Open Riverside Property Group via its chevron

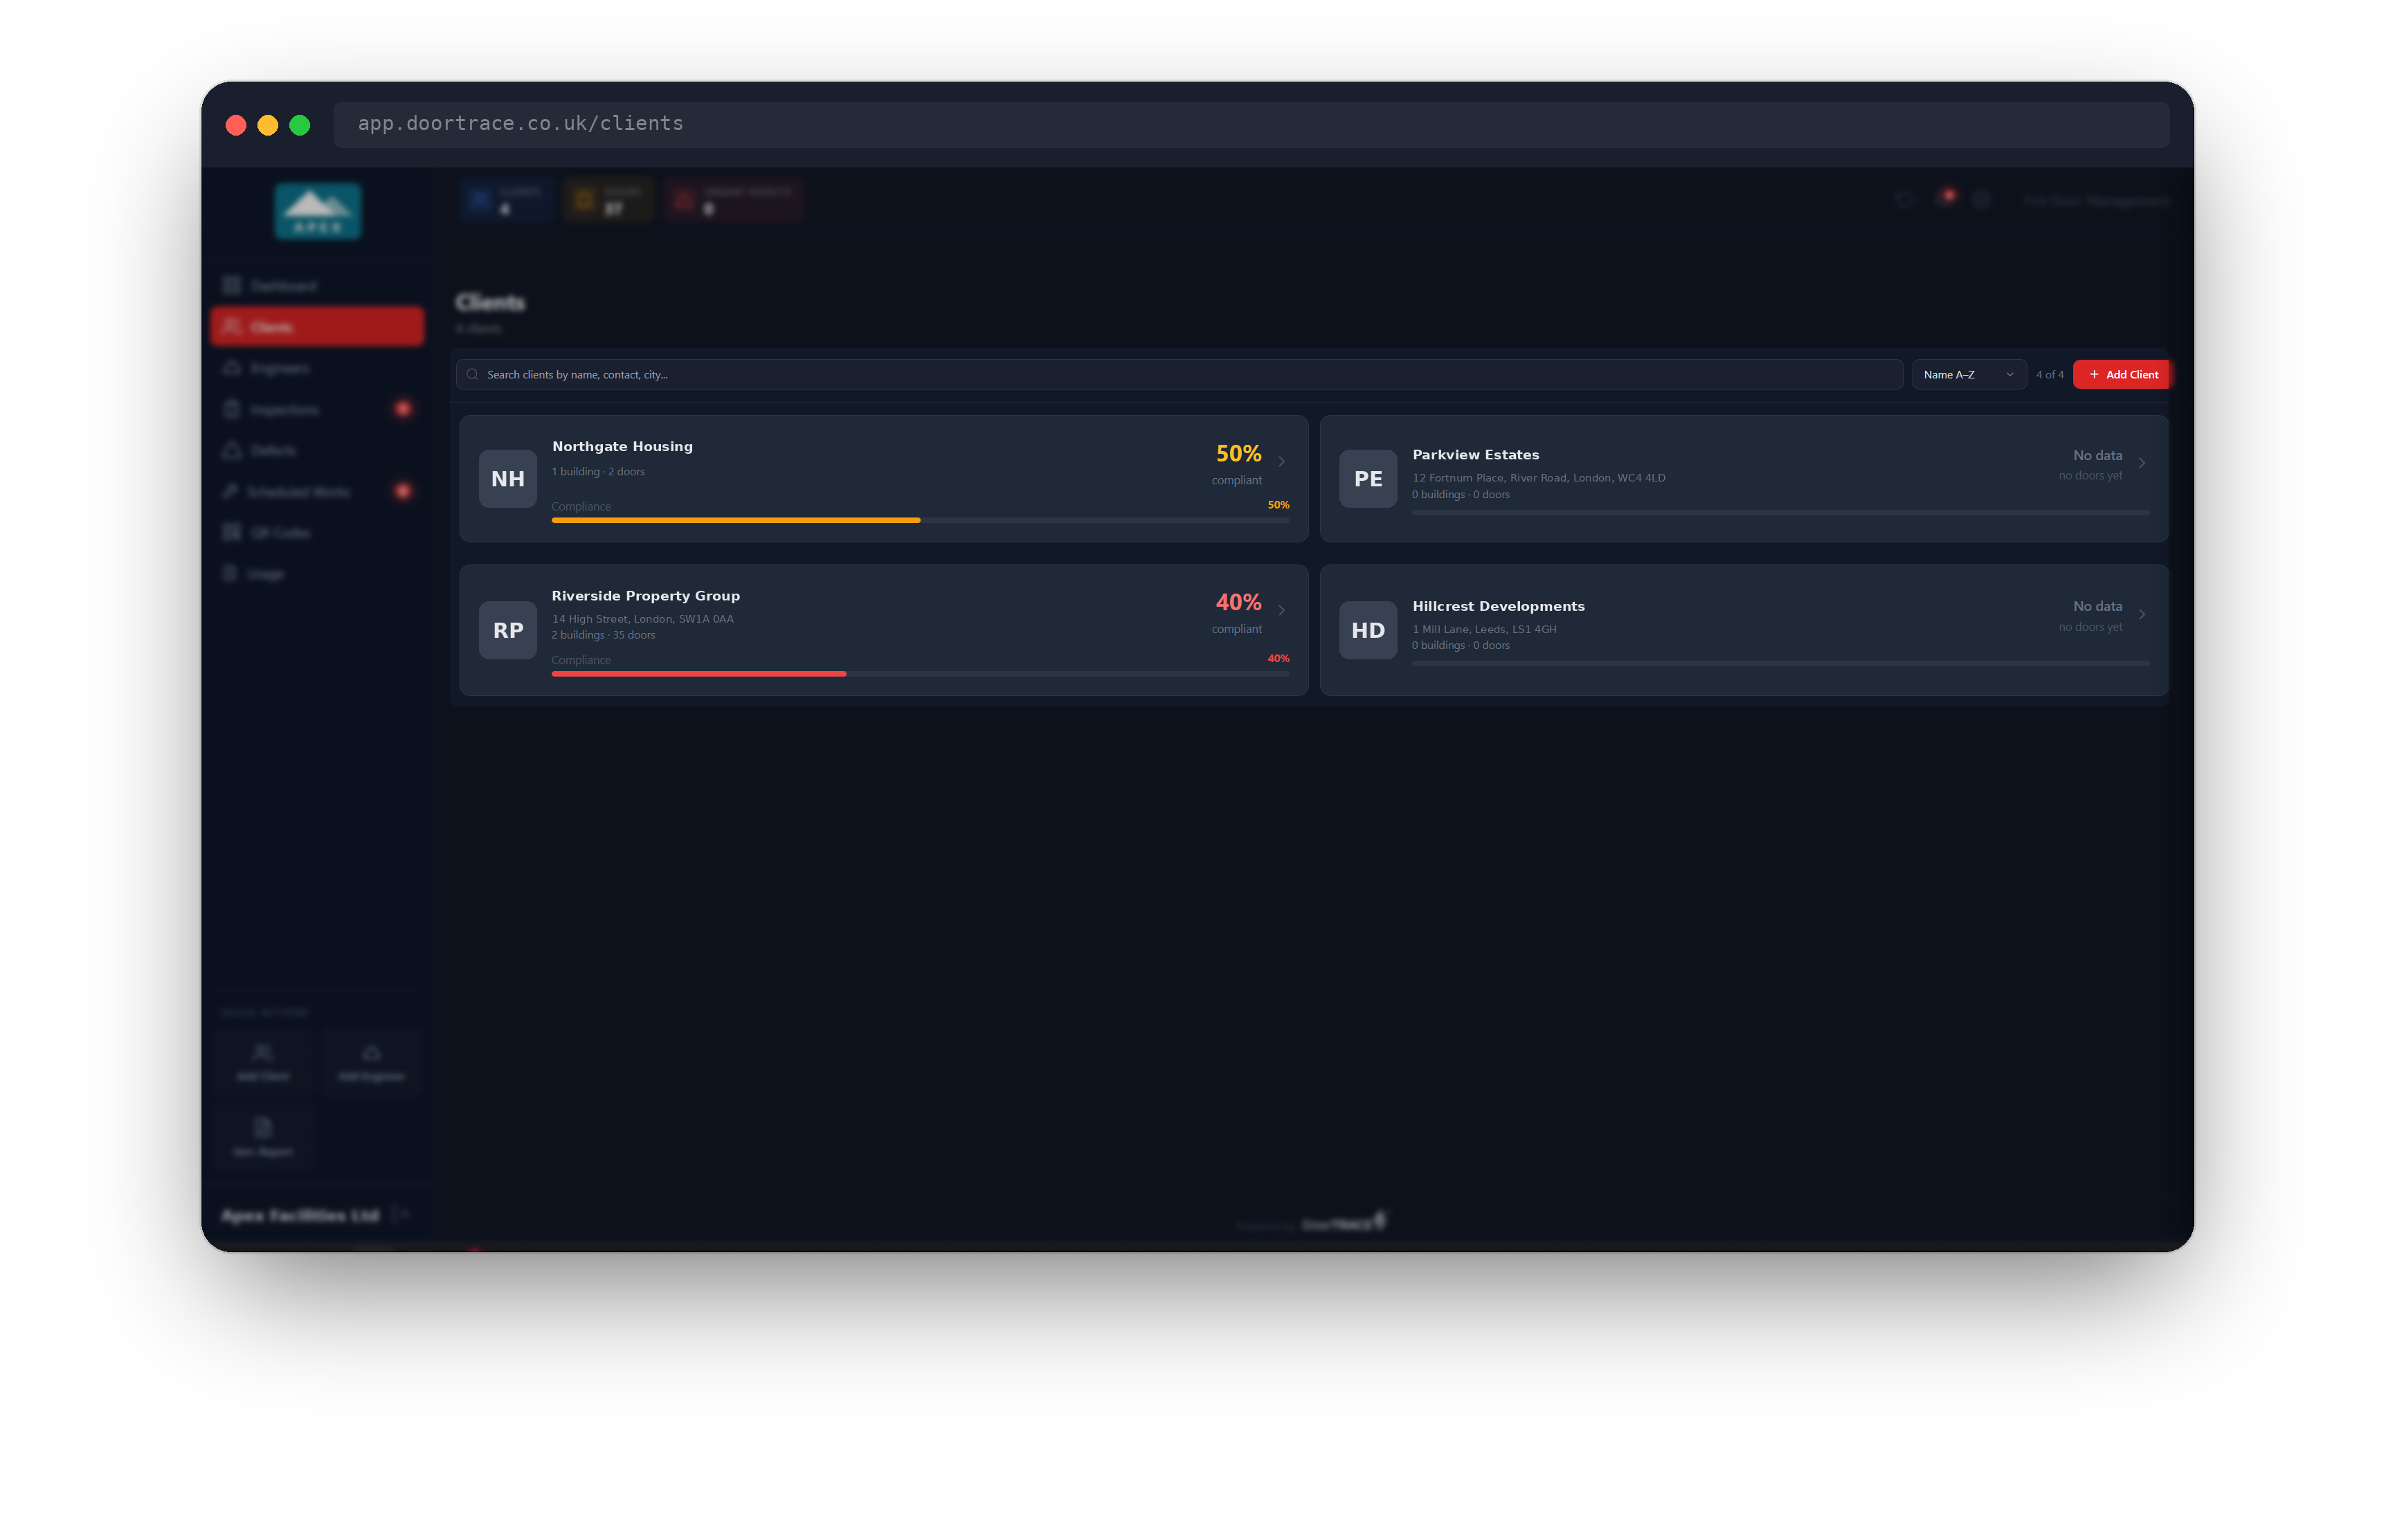[x=1281, y=610]
